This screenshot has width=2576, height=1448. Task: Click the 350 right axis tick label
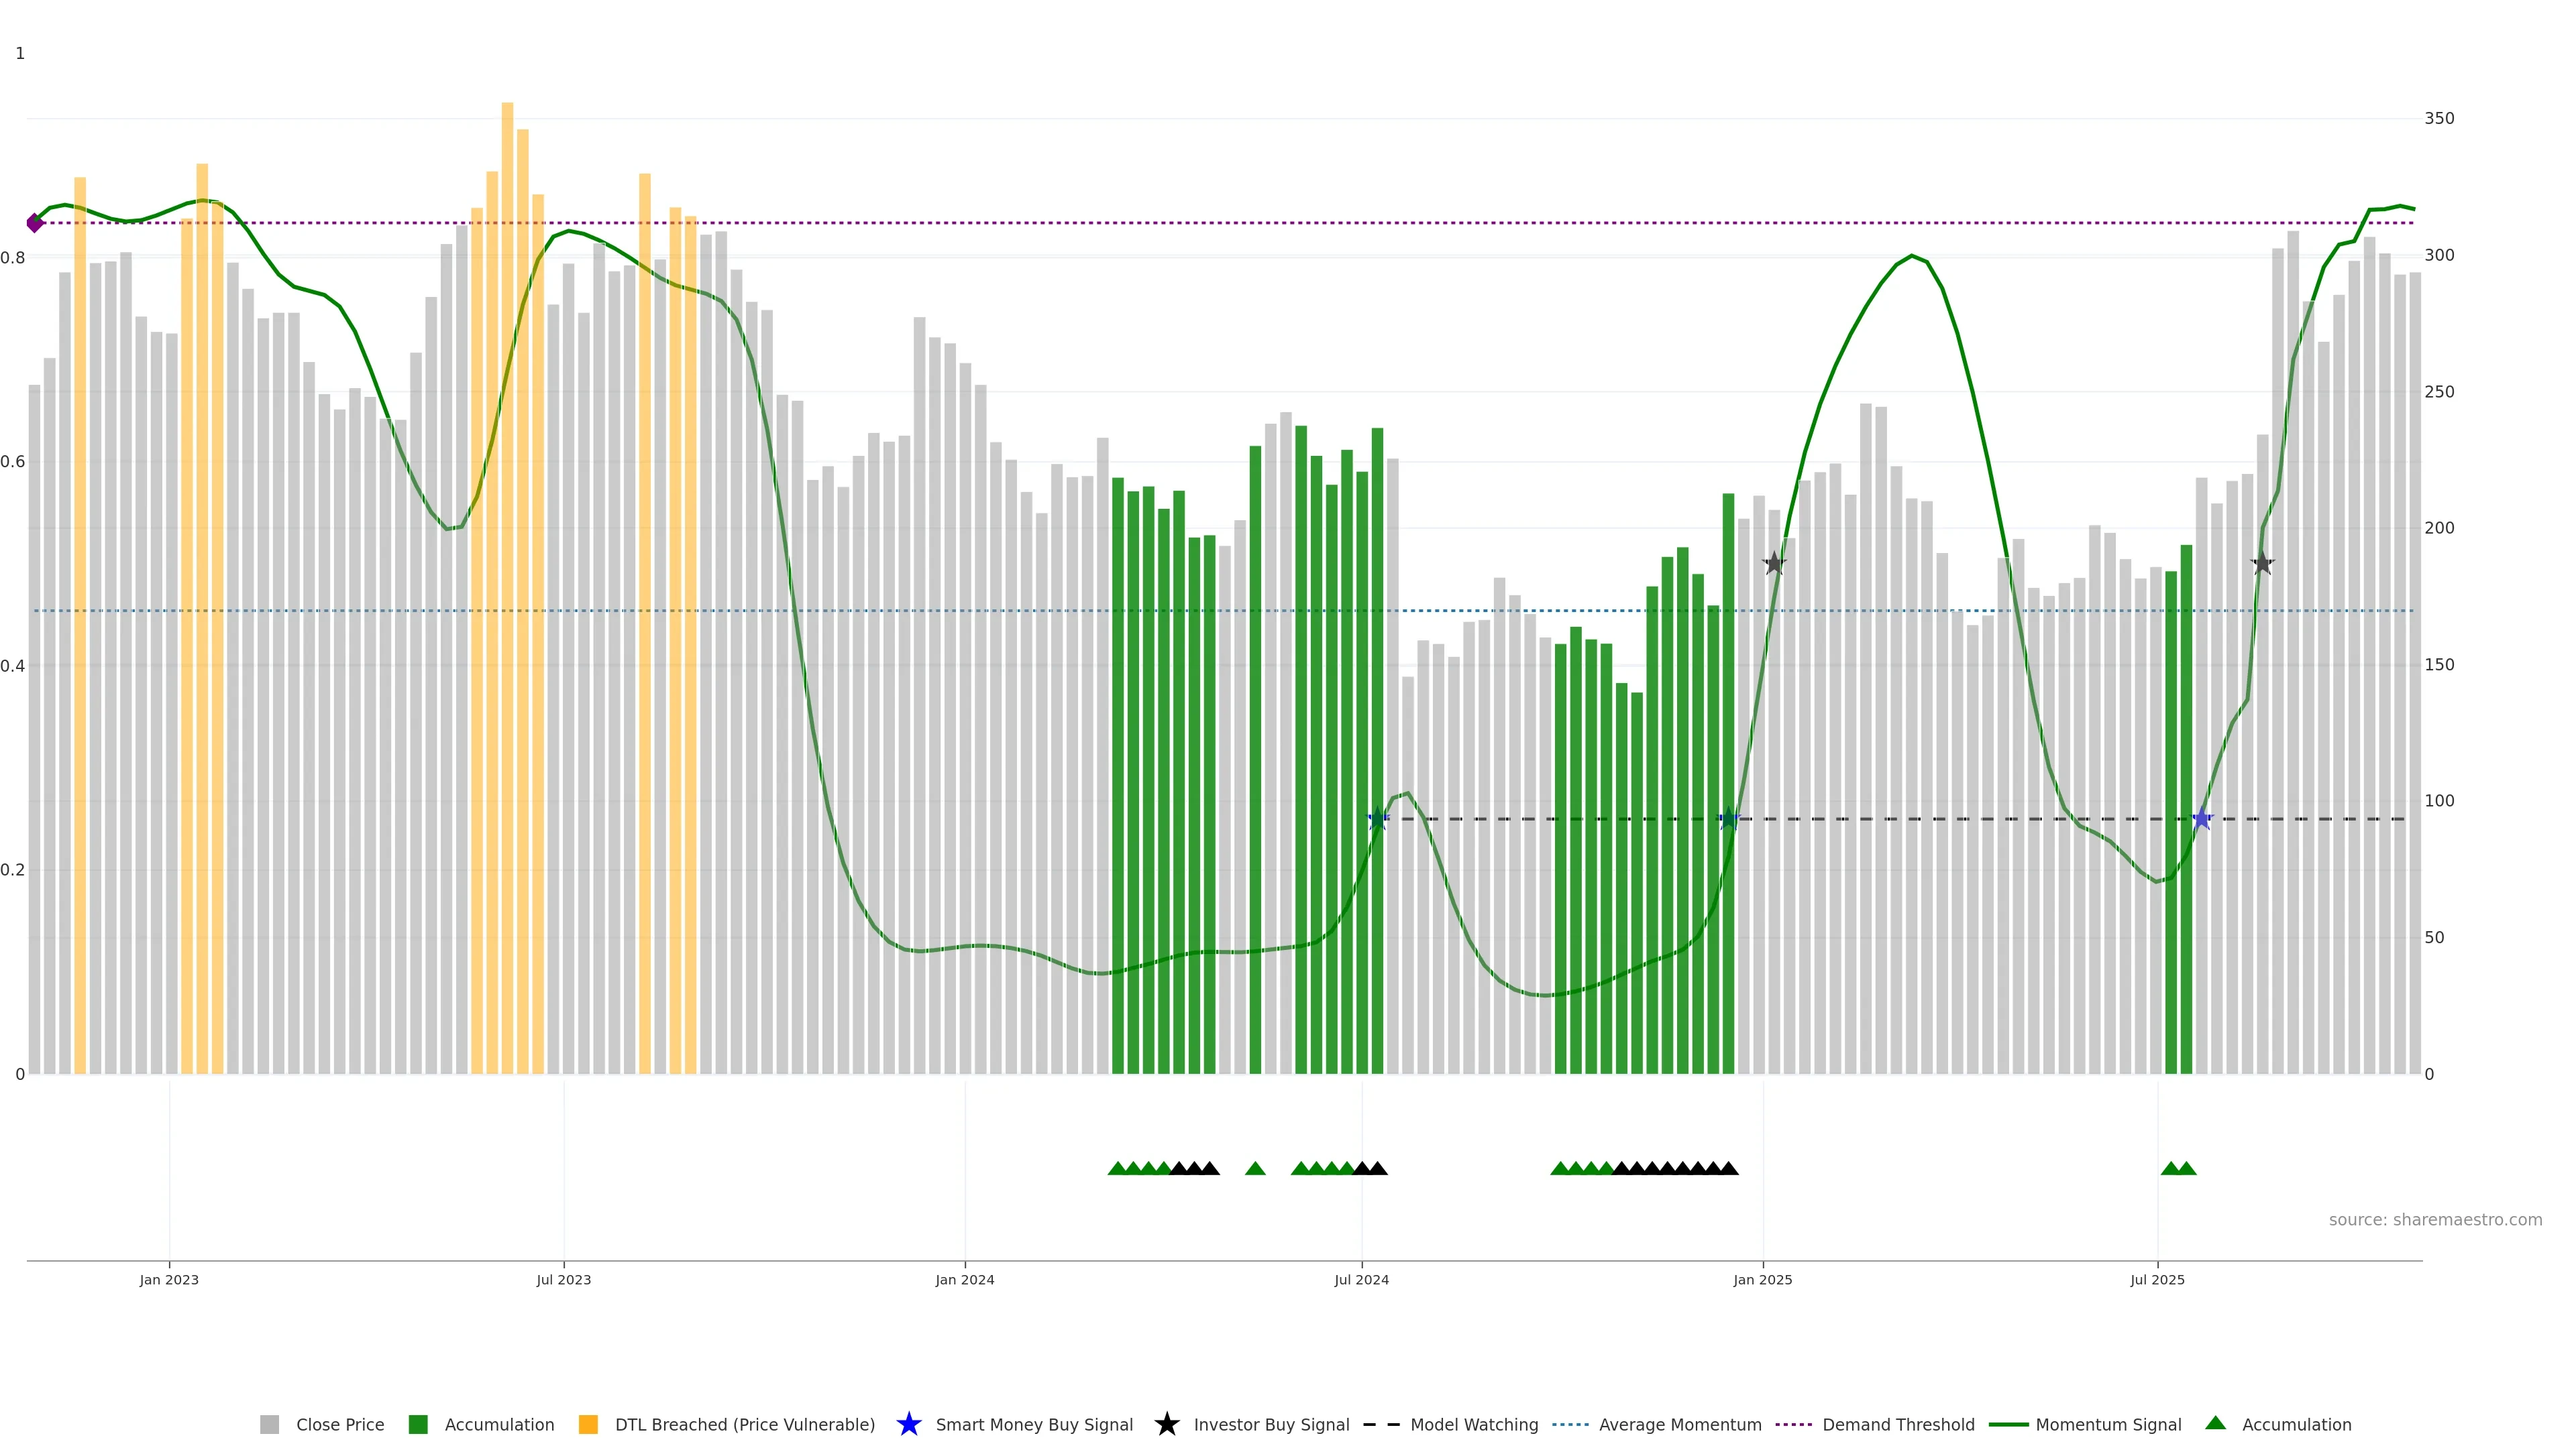pyautogui.click(x=2439, y=119)
